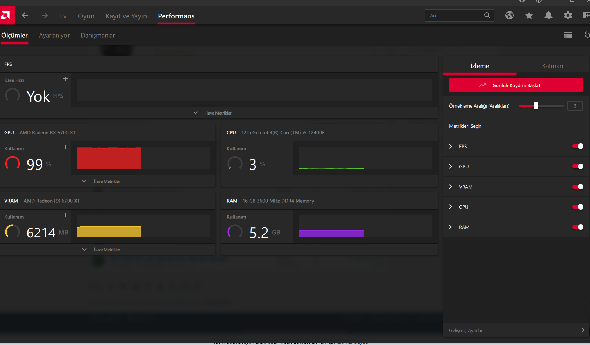Click the plus icon on RAM Kullanım card
This screenshot has width=590, height=345.
[288, 215]
